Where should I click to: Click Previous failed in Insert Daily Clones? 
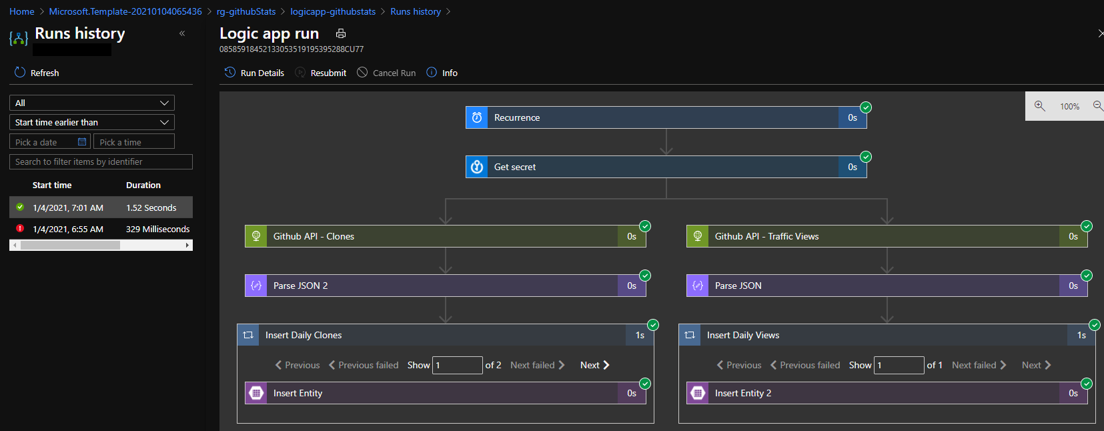tap(364, 365)
